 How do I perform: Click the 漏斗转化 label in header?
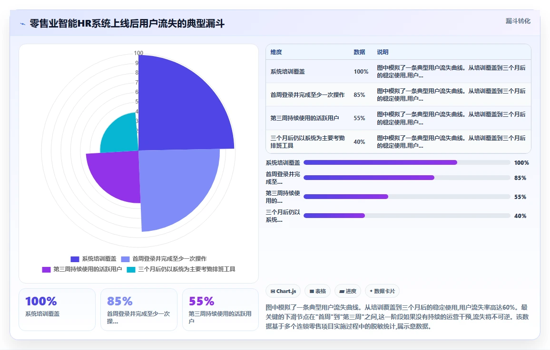(518, 21)
